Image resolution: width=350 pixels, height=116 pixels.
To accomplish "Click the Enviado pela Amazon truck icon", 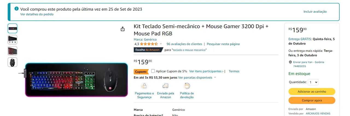I will click(165, 86).
